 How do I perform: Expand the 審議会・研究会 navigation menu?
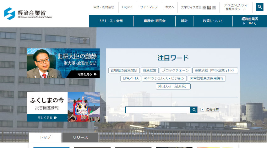click(155, 21)
